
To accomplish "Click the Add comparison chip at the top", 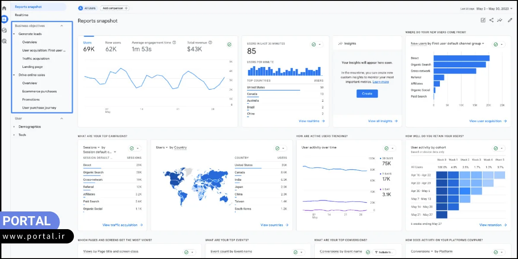I will (114, 8).
